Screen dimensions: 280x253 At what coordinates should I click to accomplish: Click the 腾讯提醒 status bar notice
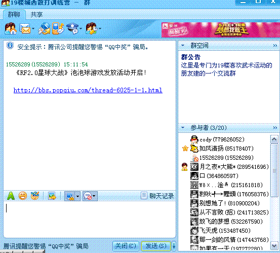[46, 246]
